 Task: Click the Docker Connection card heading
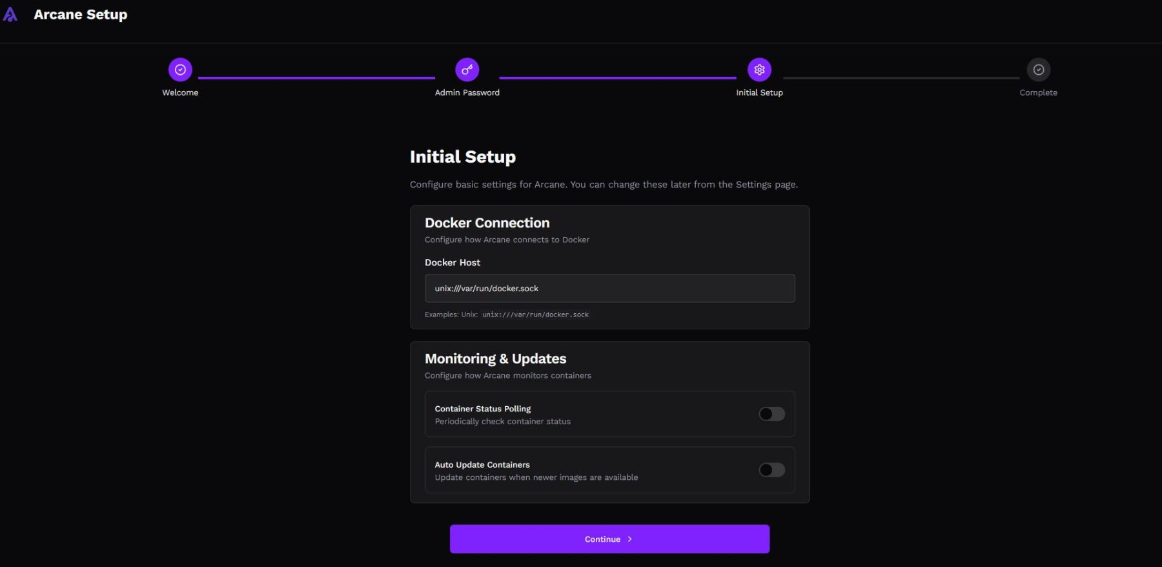click(x=487, y=223)
